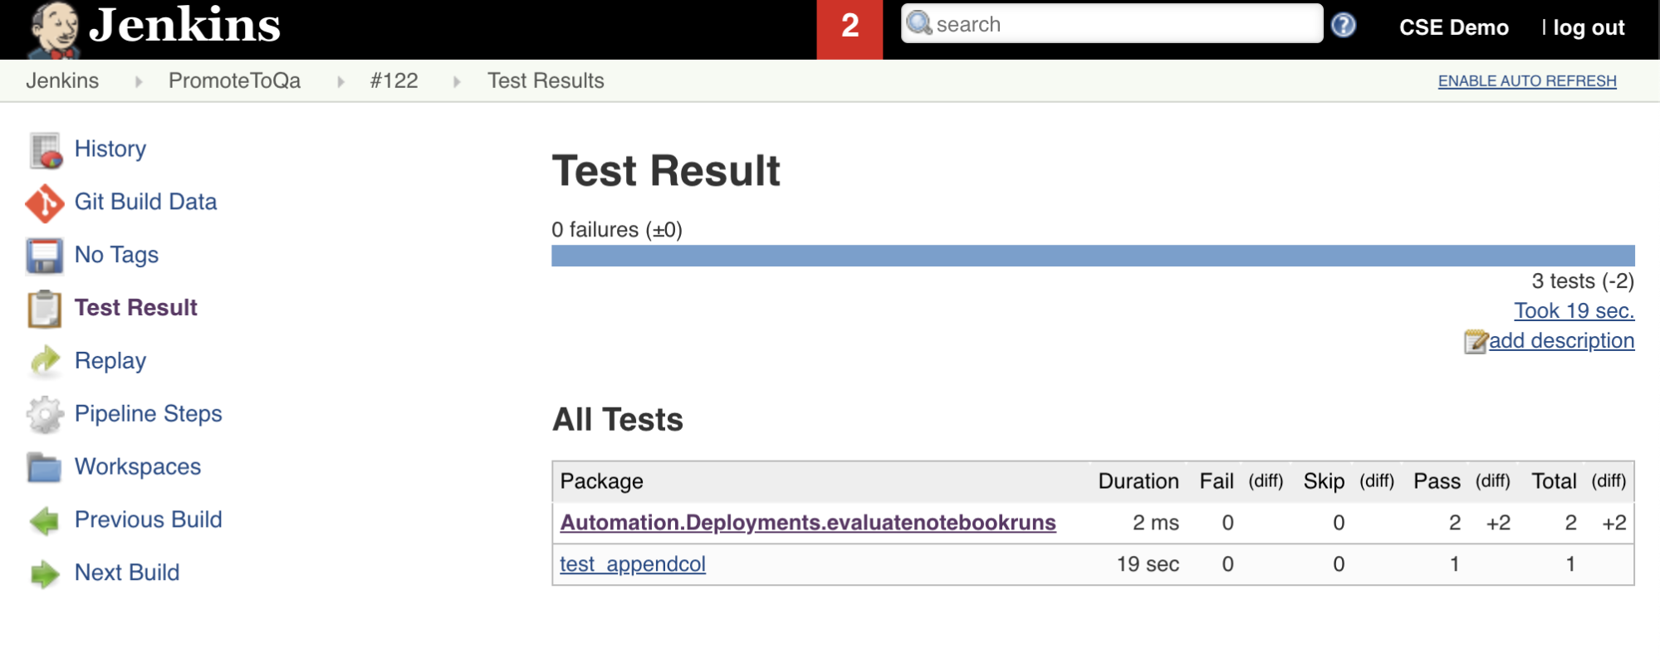Click the Replay arrow icon
The image size is (1660, 663).
coord(45,361)
